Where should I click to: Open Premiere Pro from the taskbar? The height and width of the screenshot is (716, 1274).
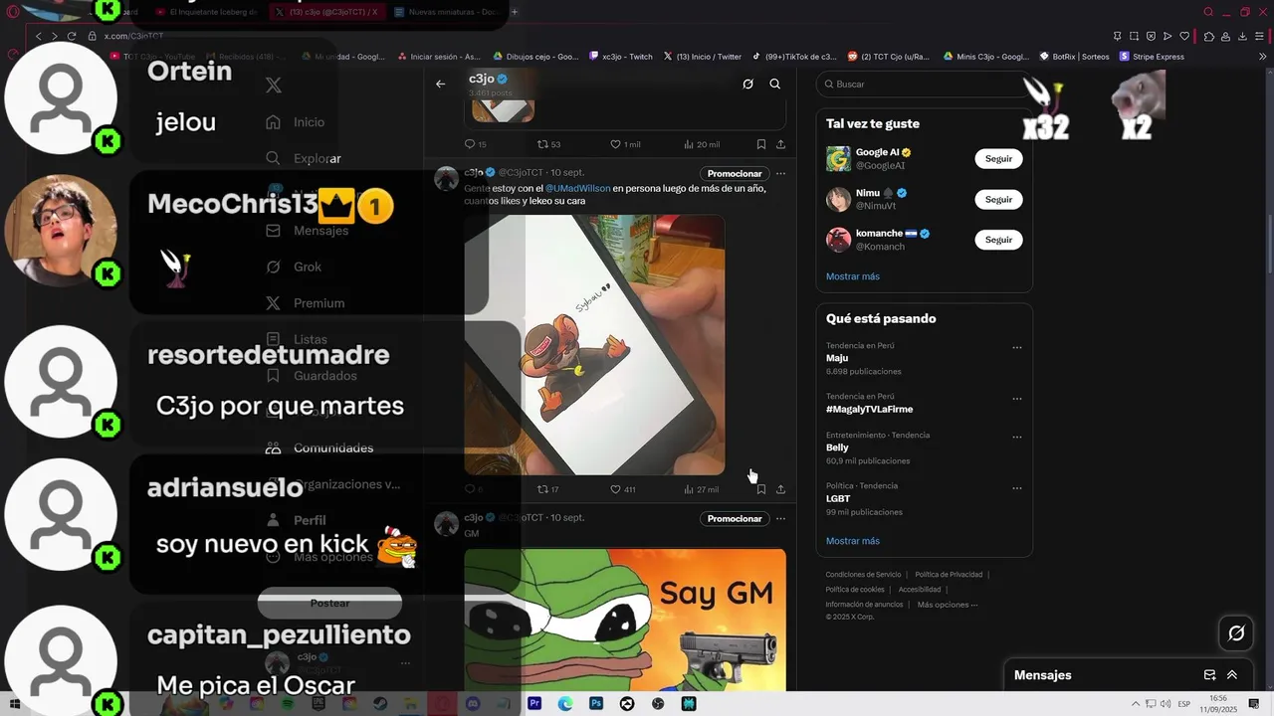click(534, 703)
